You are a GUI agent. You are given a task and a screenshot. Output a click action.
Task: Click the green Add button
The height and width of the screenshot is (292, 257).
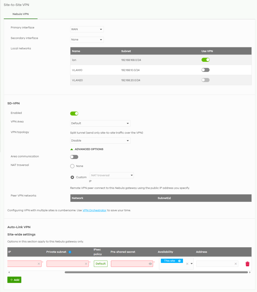[14, 280]
